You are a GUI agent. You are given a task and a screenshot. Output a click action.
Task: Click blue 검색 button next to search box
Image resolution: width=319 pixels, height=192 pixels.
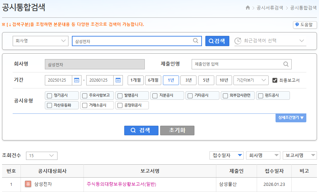[217, 41]
